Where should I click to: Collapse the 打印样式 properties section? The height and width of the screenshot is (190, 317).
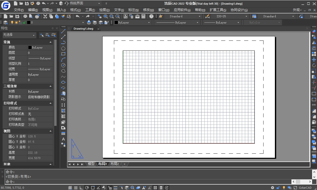51,103
